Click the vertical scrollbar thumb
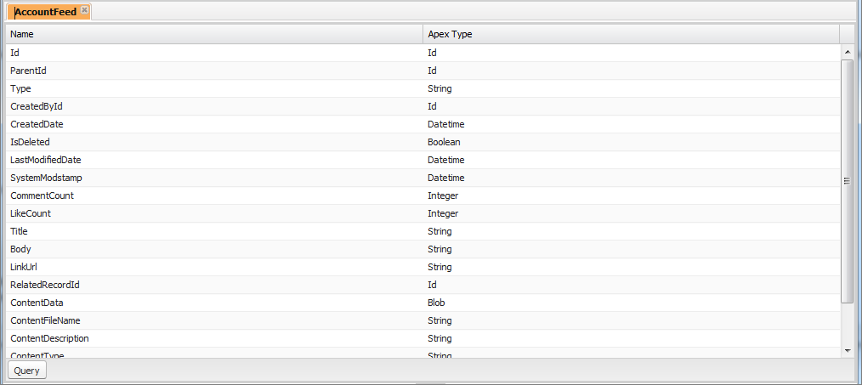The image size is (862, 385). 848,181
